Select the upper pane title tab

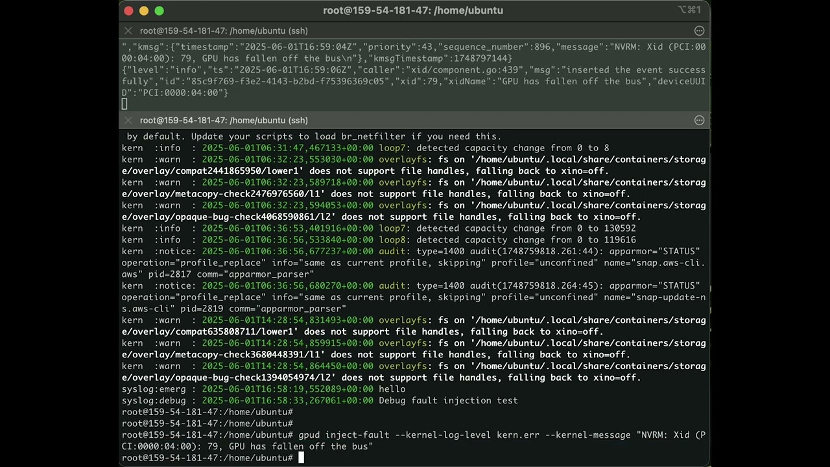[224, 30]
